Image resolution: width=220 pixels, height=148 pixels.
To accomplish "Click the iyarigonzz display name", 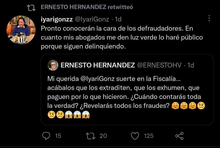I will (57, 19).
